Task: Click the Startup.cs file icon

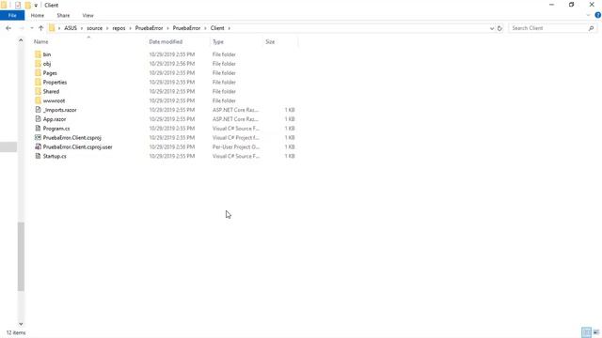Action: coord(38,156)
